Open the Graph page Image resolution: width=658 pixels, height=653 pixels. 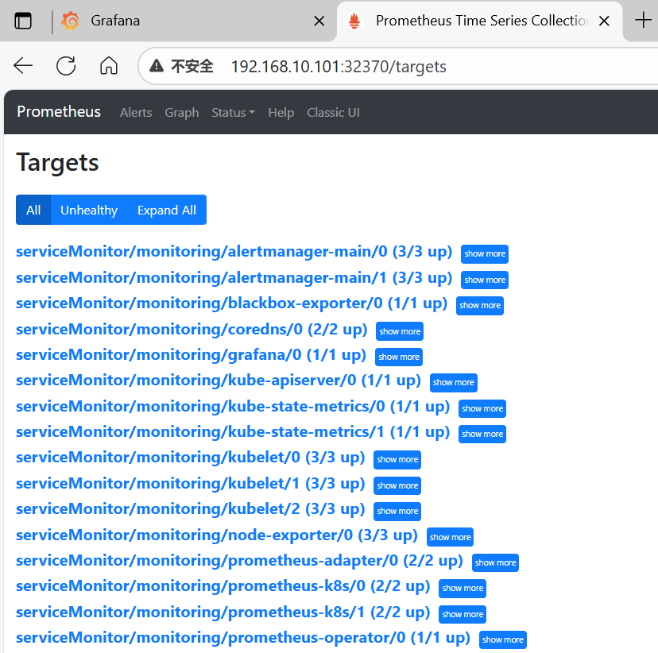[x=182, y=112]
